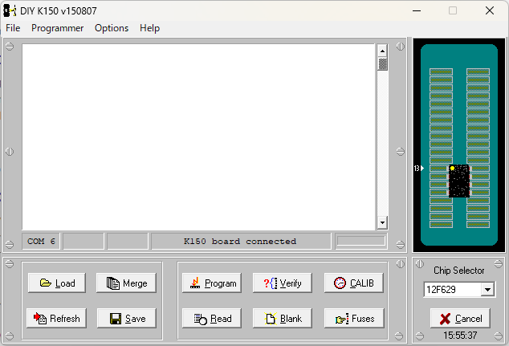The height and width of the screenshot is (346, 509).
Task: Click the Program chip button
Action: (212, 283)
